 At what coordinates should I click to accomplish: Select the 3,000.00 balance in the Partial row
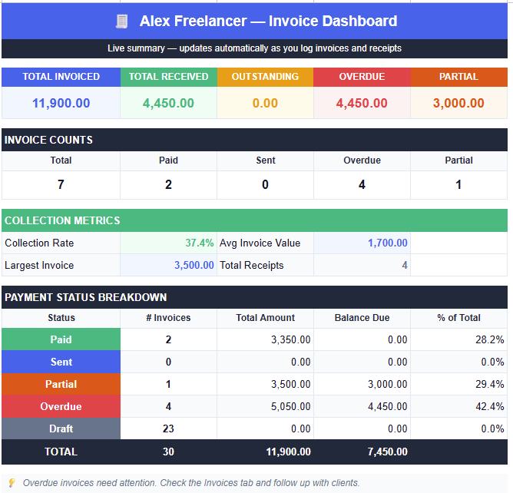click(388, 384)
